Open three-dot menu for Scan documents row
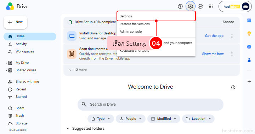The width and height of the screenshot is (255, 134). click(x=232, y=54)
